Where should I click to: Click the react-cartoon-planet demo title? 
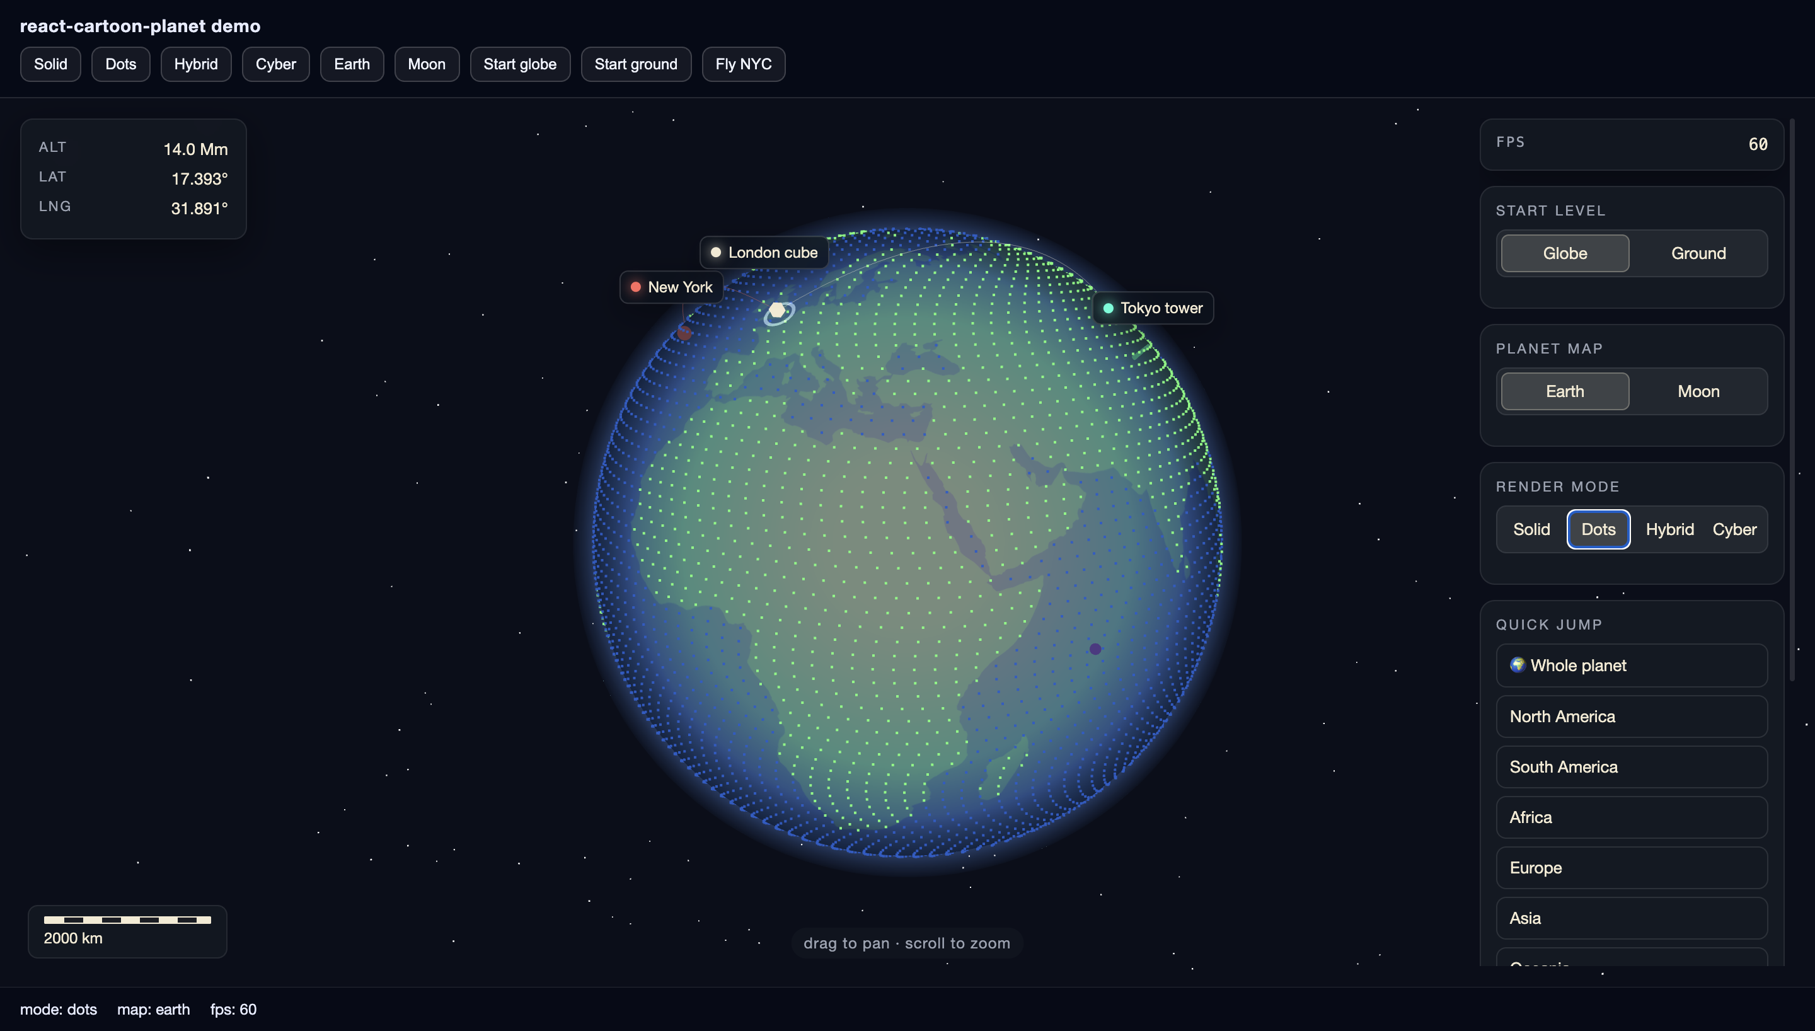[x=140, y=26]
